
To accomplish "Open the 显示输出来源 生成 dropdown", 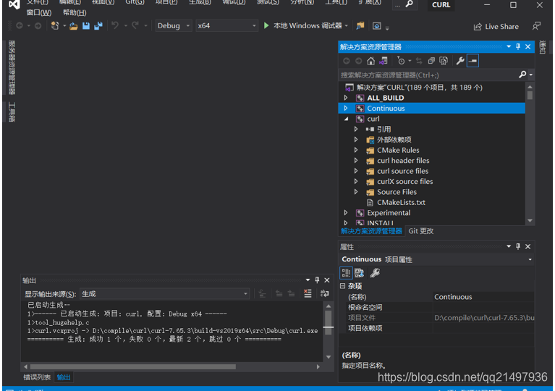I will point(164,294).
